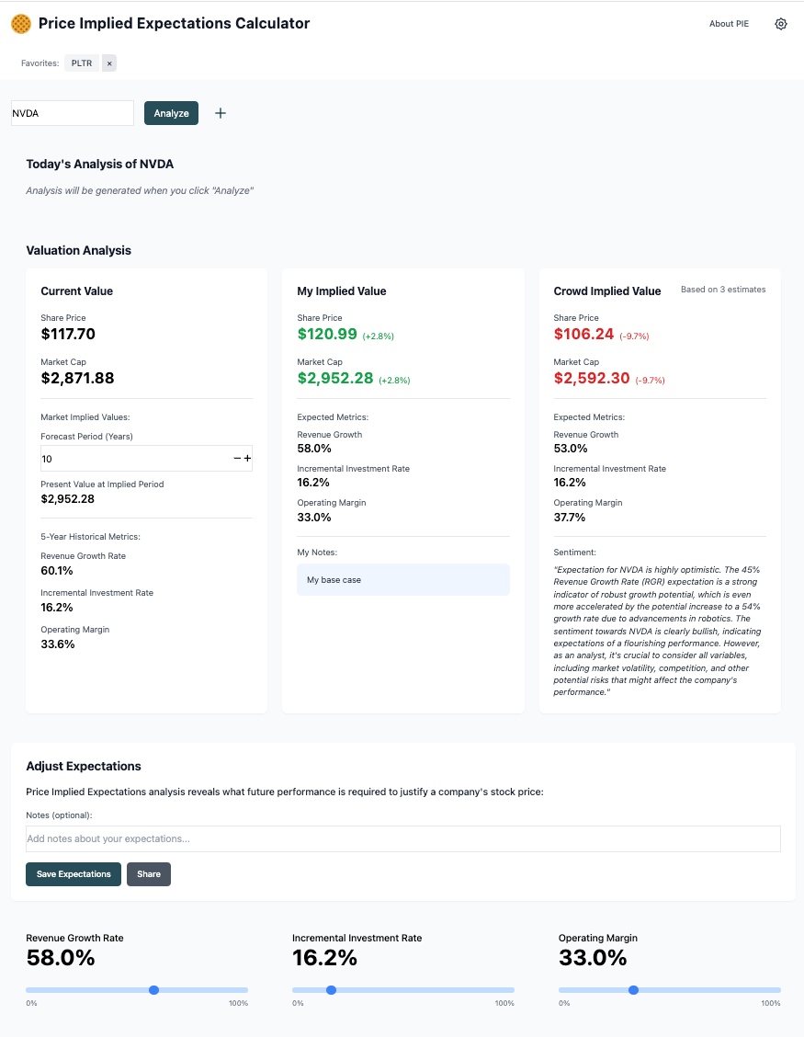Decrease forecast period with minus button
This screenshot has width=804, height=1037.
click(237, 459)
